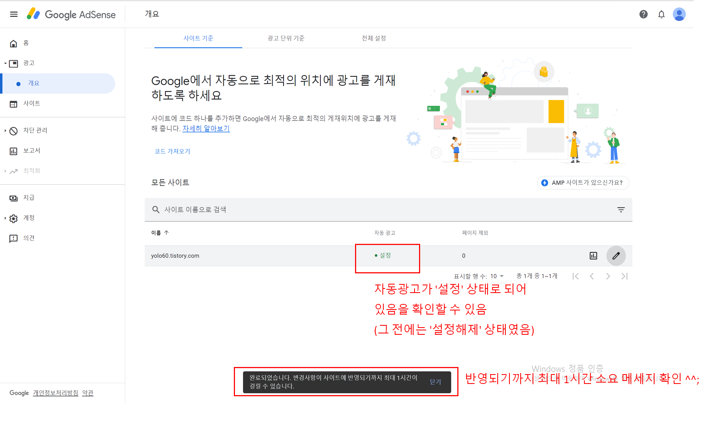Screen dimensions: 718x438
Task: Click the 계정 gear icon
Action: [13, 218]
